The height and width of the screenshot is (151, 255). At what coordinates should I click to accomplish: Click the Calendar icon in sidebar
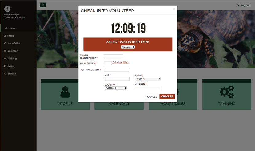(x=5, y=51)
